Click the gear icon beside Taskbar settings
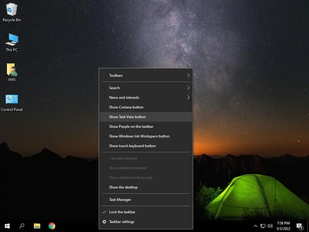This screenshot has height=232, width=309. pos(104,222)
